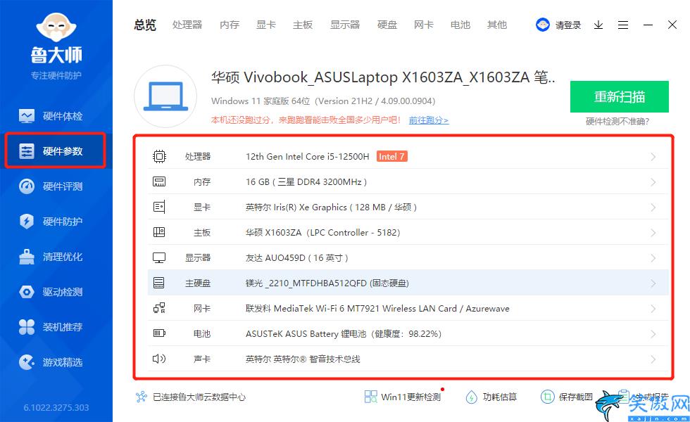The width and height of the screenshot is (690, 422).
Task: Open the hamburger menu icon
Action: tap(622, 25)
